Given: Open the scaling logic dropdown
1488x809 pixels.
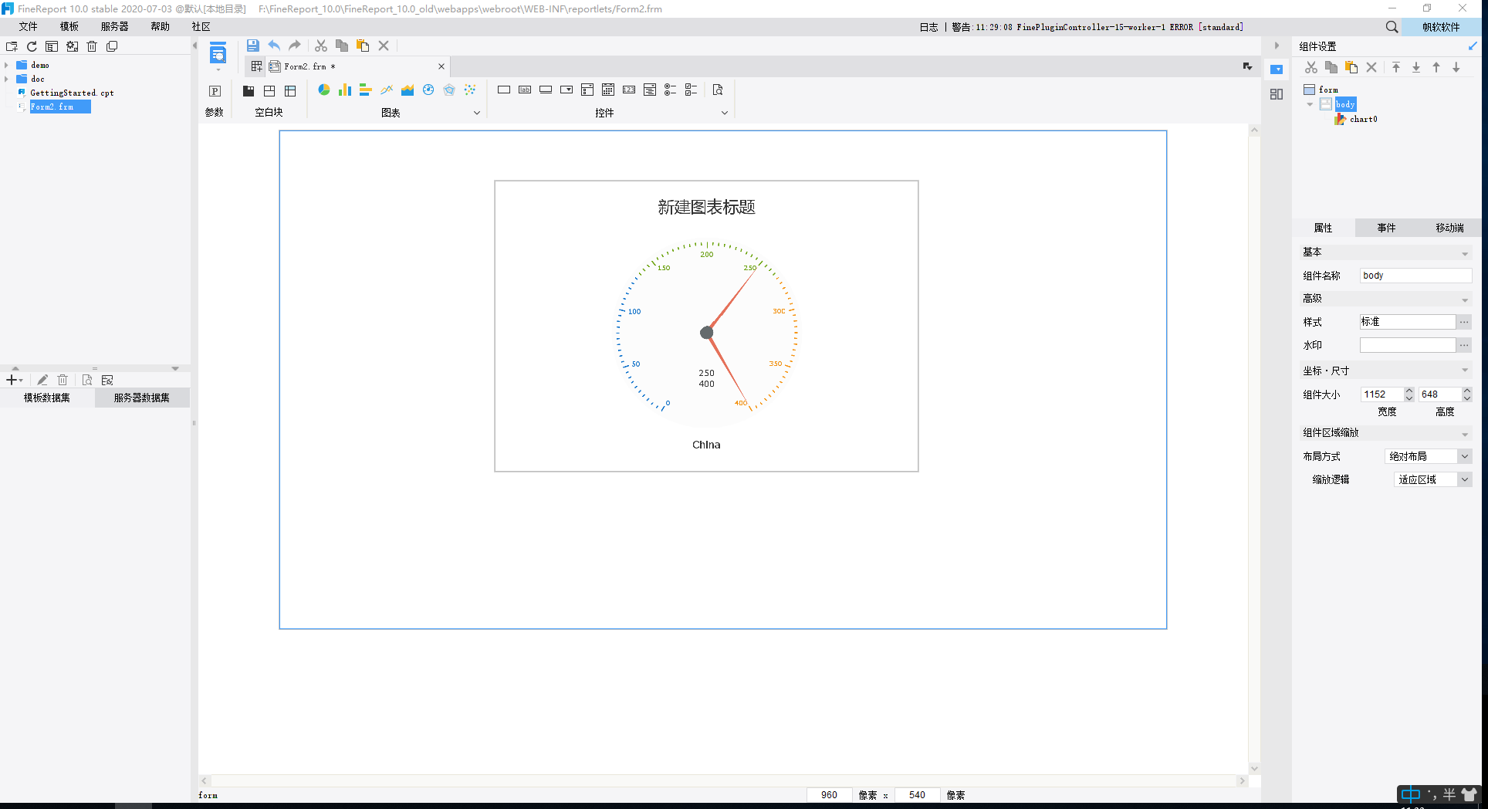Looking at the screenshot, I should click(x=1464, y=479).
